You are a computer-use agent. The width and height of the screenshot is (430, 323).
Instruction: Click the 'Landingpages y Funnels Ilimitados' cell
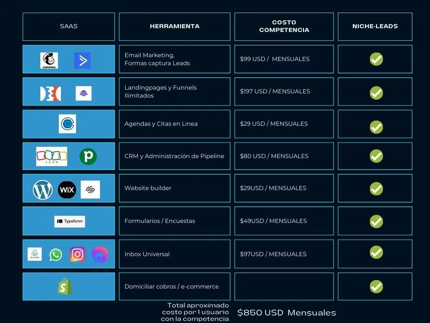pyautogui.click(x=175, y=91)
